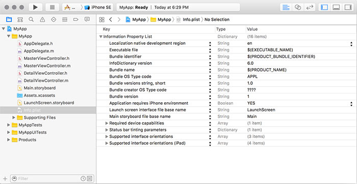Click the Run (play) button
357x184 pixels.
(35, 7)
